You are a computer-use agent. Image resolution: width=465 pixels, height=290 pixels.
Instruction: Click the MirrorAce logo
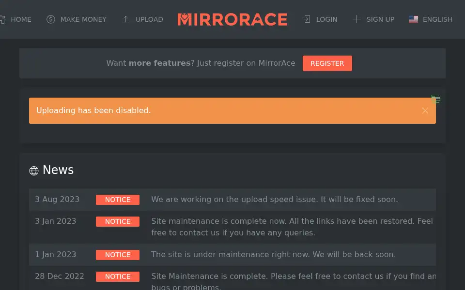click(x=232, y=19)
